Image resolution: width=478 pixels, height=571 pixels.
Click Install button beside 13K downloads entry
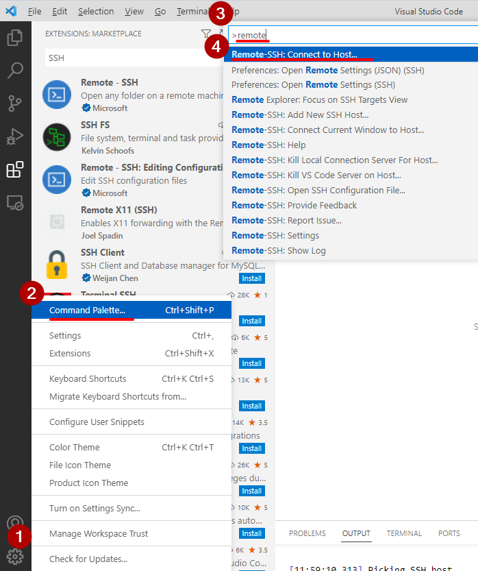pyautogui.click(x=252, y=406)
